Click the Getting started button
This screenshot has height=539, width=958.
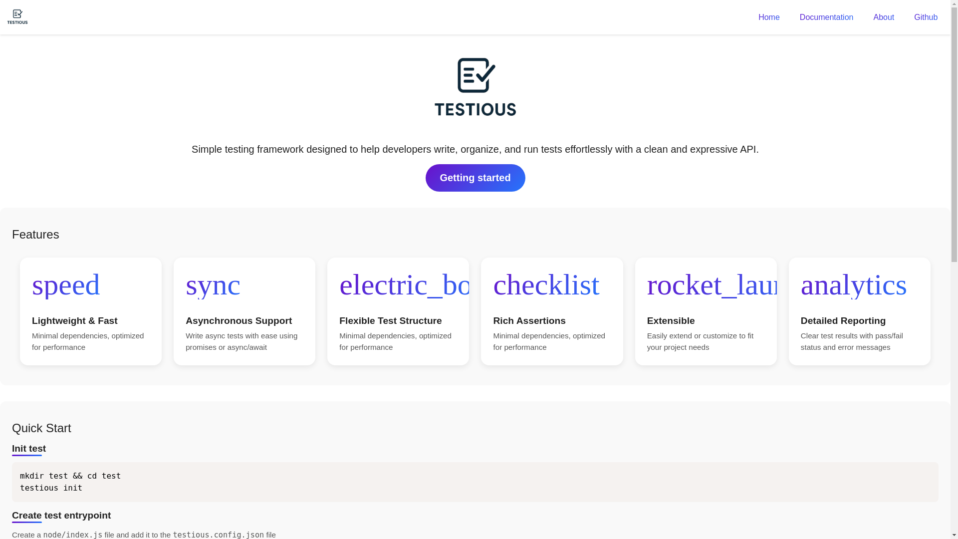point(475,178)
